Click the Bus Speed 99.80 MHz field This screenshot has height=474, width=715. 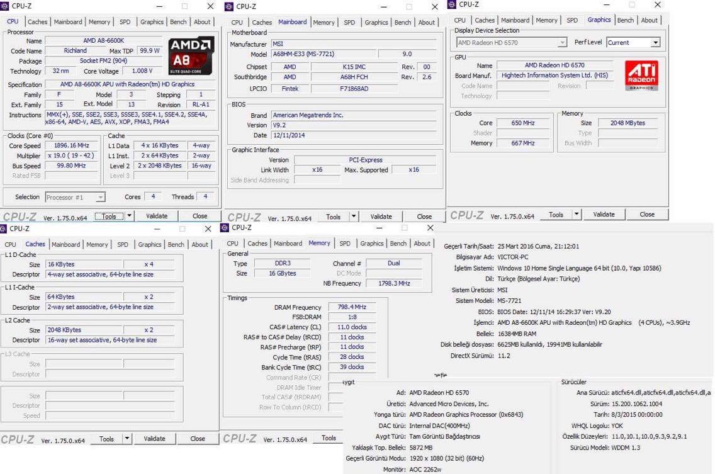tap(72, 166)
